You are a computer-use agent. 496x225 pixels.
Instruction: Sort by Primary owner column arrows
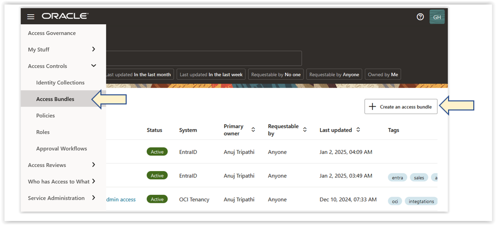tap(253, 130)
